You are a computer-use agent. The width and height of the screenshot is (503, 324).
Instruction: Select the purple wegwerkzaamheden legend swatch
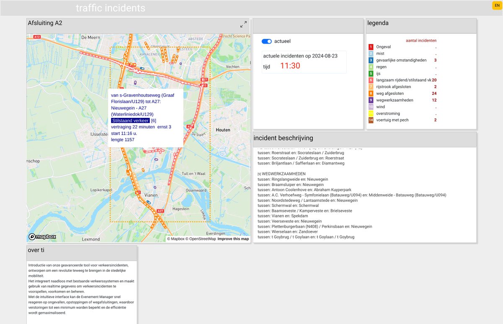(371, 100)
